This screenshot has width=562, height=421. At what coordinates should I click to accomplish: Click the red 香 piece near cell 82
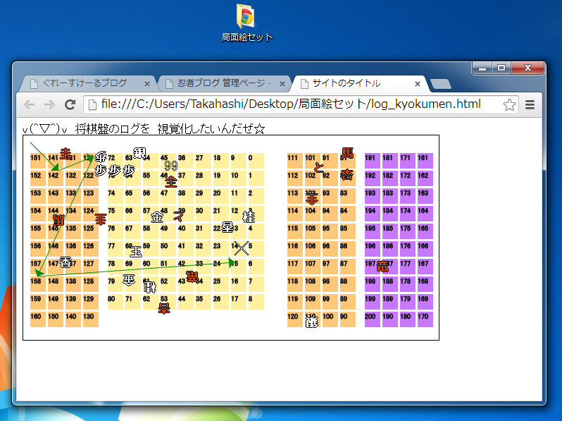pos(346,175)
